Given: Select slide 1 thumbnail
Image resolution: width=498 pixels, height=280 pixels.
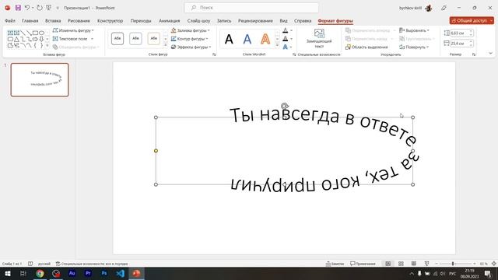Looking at the screenshot, I should tap(40, 79).
